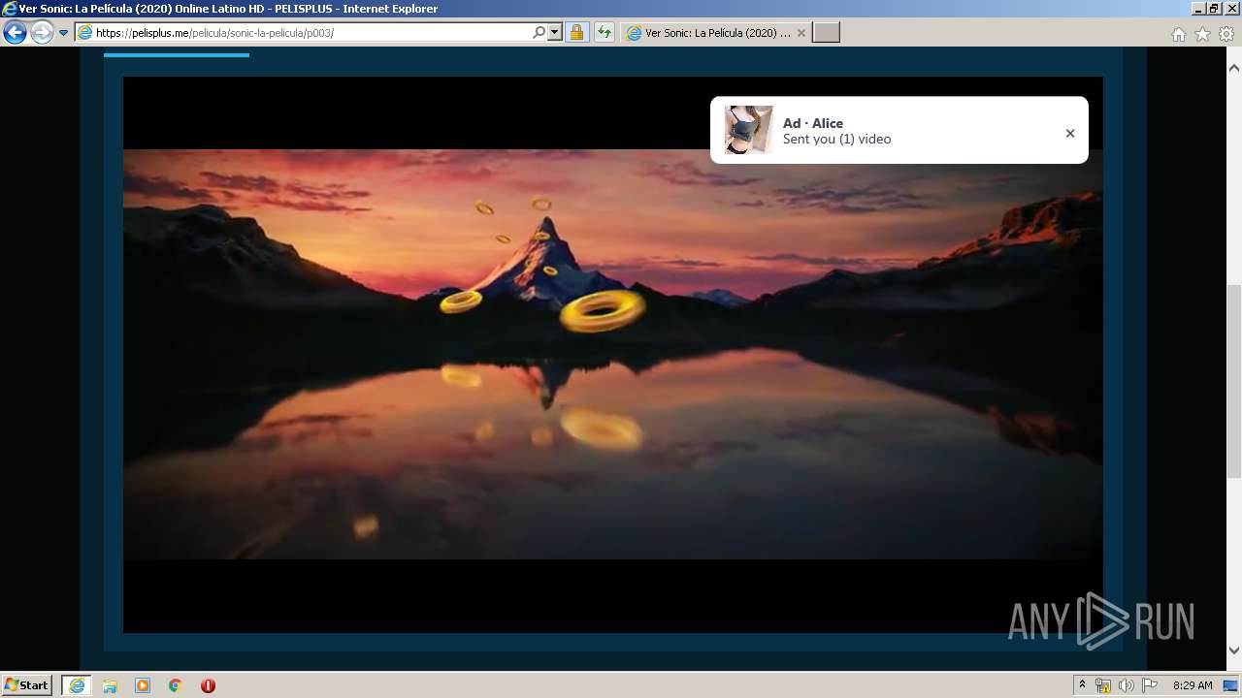This screenshot has height=698, width=1242.
Task: Open the recent pages dropdown arrow
Action: click(x=64, y=33)
